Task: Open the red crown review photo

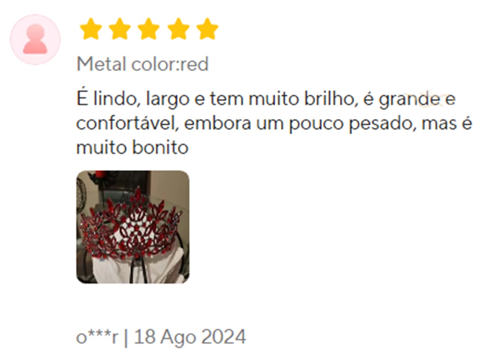Action: (x=133, y=227)
